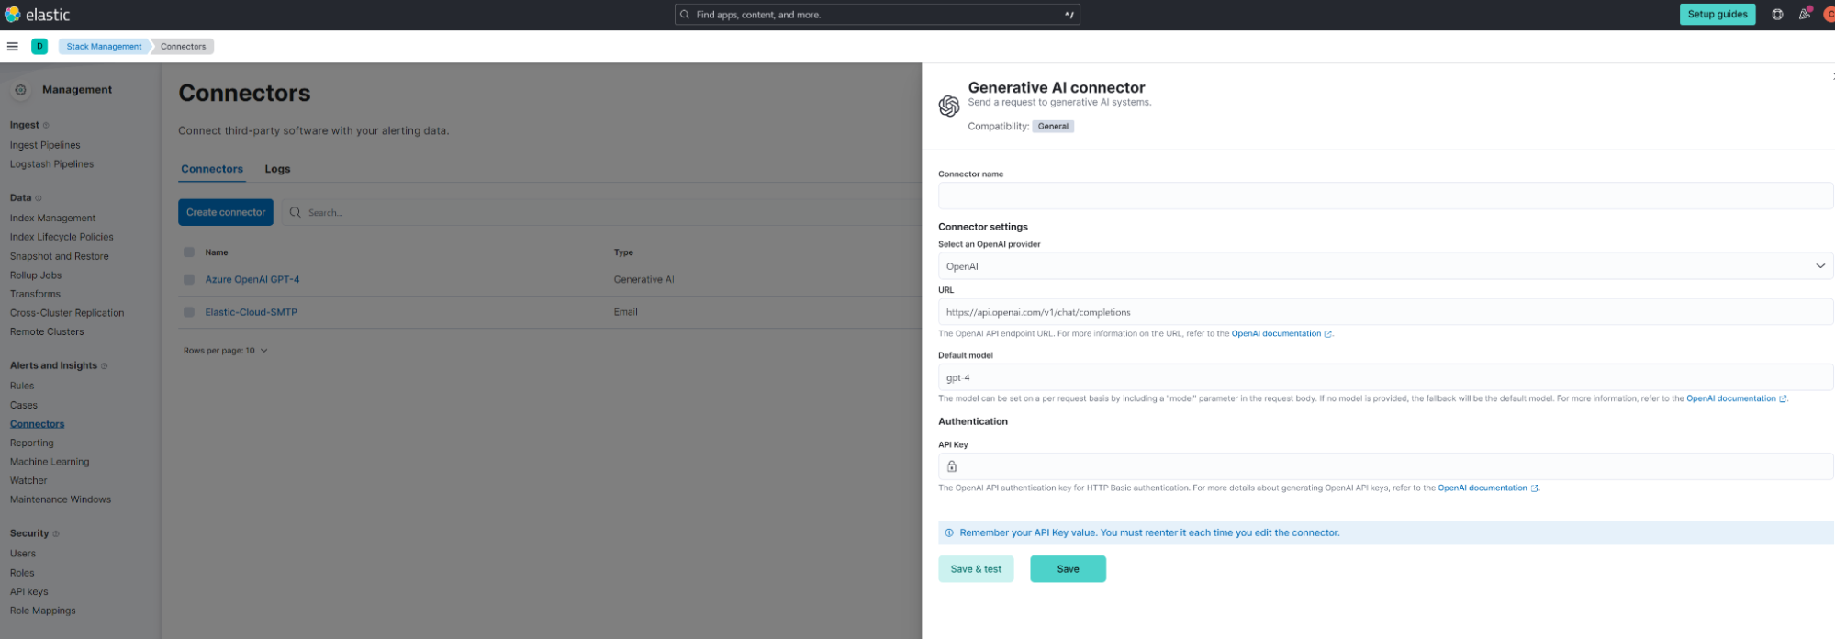Image resolution: width=1835 pixels, height=639 pixels.
Task: Open Logstash Pipelines in sidebar
Action: point(51,164)
